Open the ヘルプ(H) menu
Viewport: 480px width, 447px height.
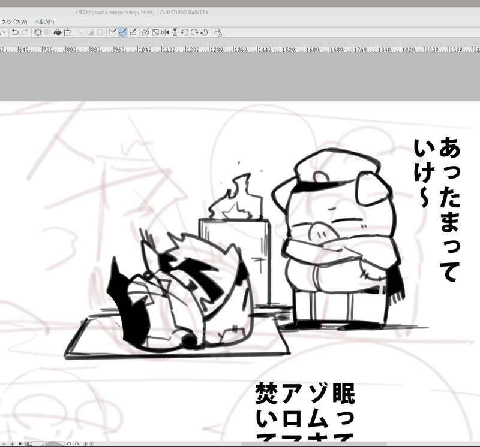coord(44,22)
